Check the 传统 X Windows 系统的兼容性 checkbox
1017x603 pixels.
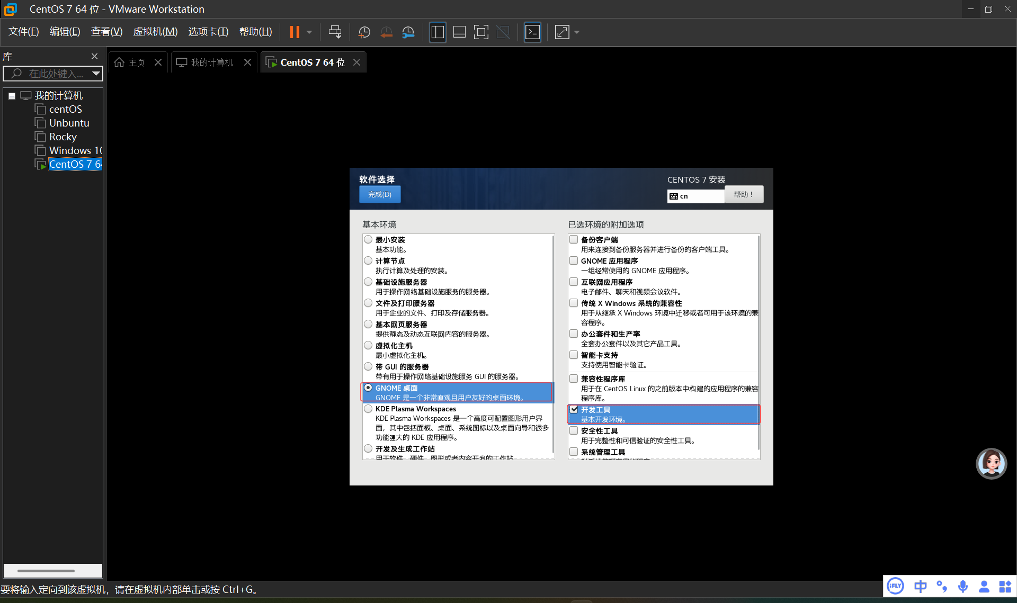pyautogui.click(x=574, y=303)
